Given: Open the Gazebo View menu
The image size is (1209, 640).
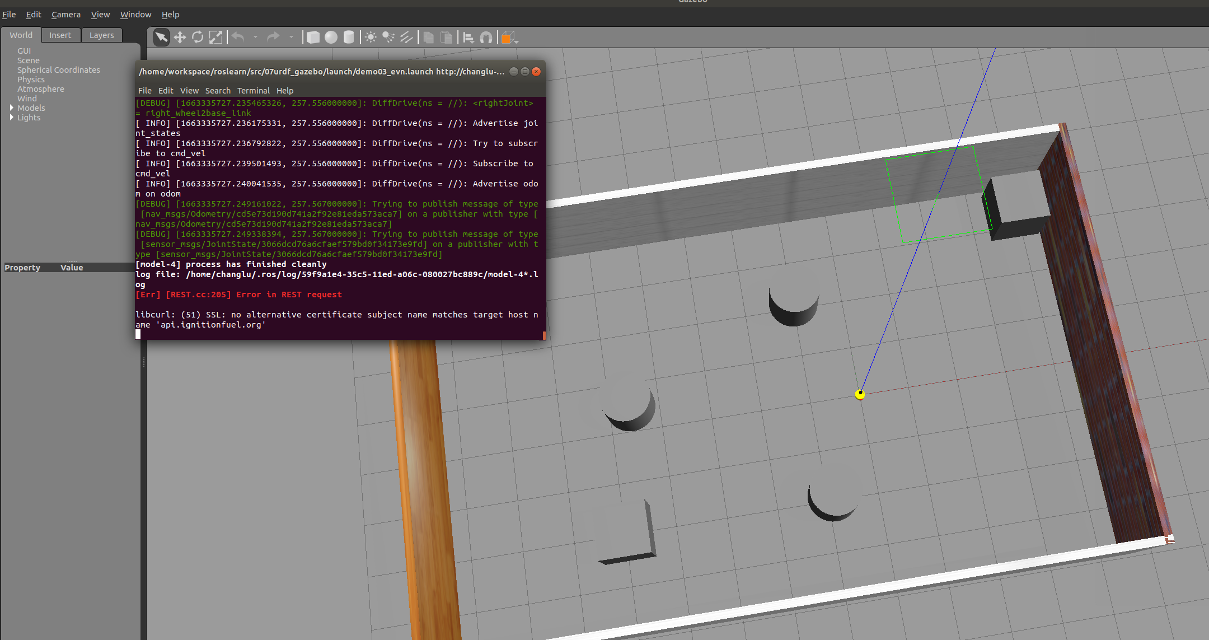Looking at the screenshot, I should coord(101,15).
